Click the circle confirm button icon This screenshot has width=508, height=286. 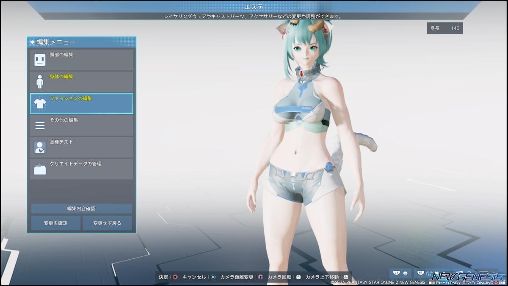click(175, 277)
